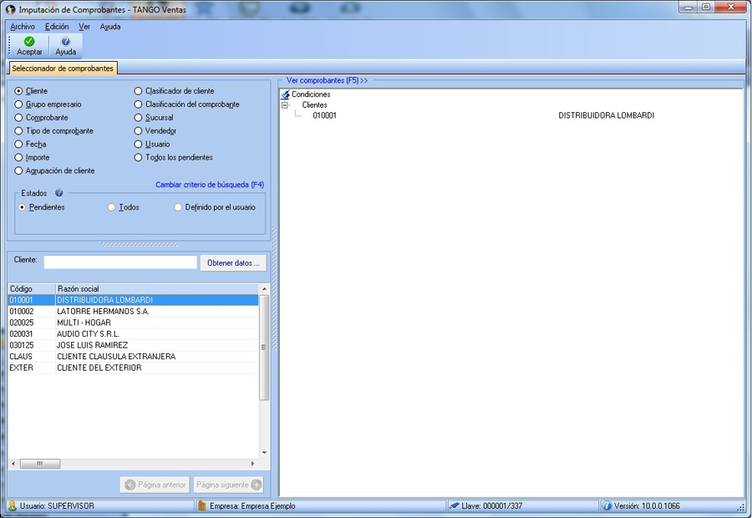Image resolution: width=752 pixels, height=518 pixels.
Task: Click the vertical splitter grip between panels
Action: tap(274, 289)
